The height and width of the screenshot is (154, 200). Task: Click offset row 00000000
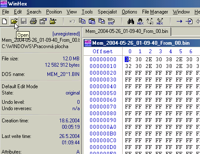pos(103,59)
